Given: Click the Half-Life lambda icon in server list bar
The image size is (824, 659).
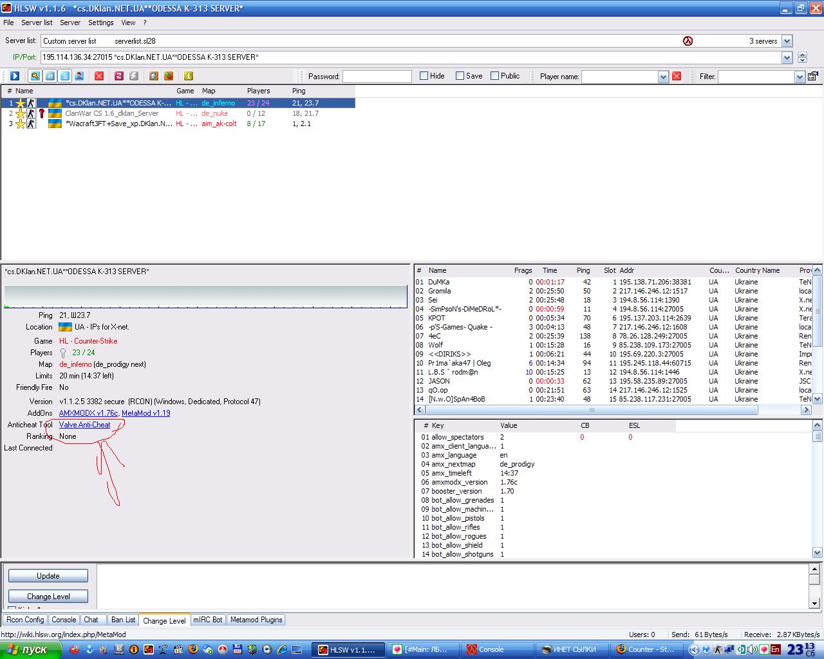Looking at the screenshot, I should tap(688, 41).
